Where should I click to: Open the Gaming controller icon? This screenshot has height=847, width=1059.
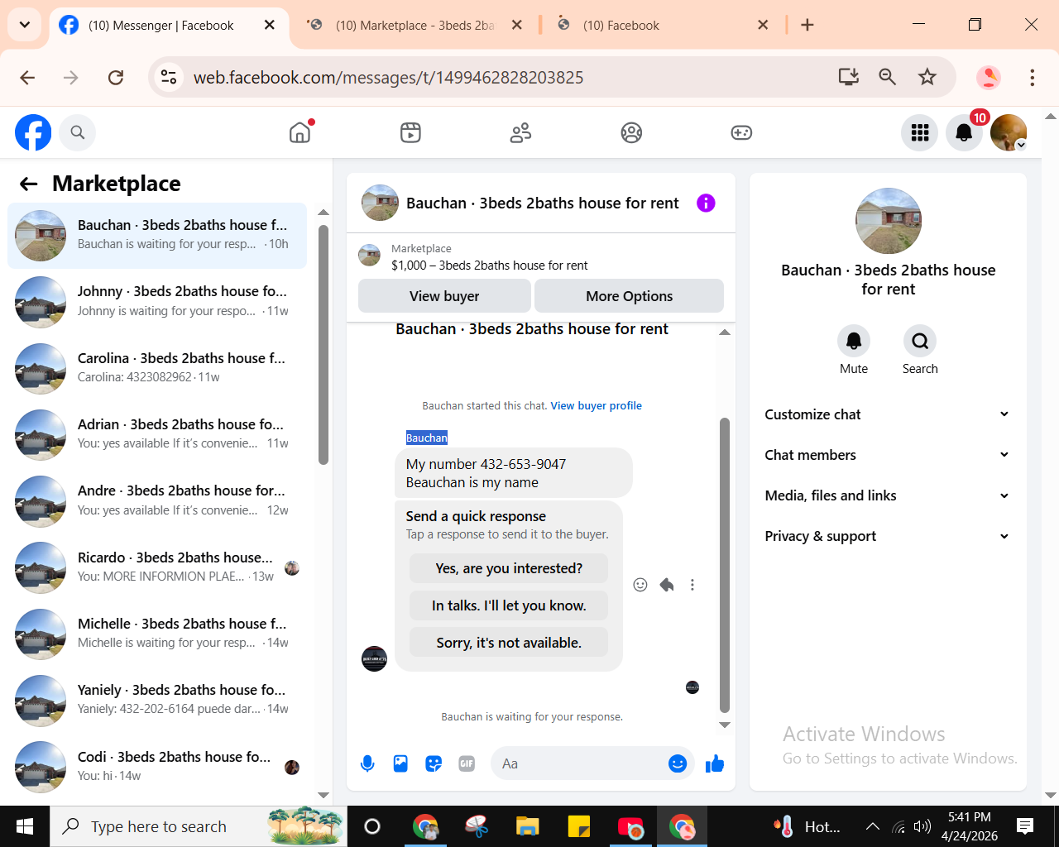[x=741, y=132]
